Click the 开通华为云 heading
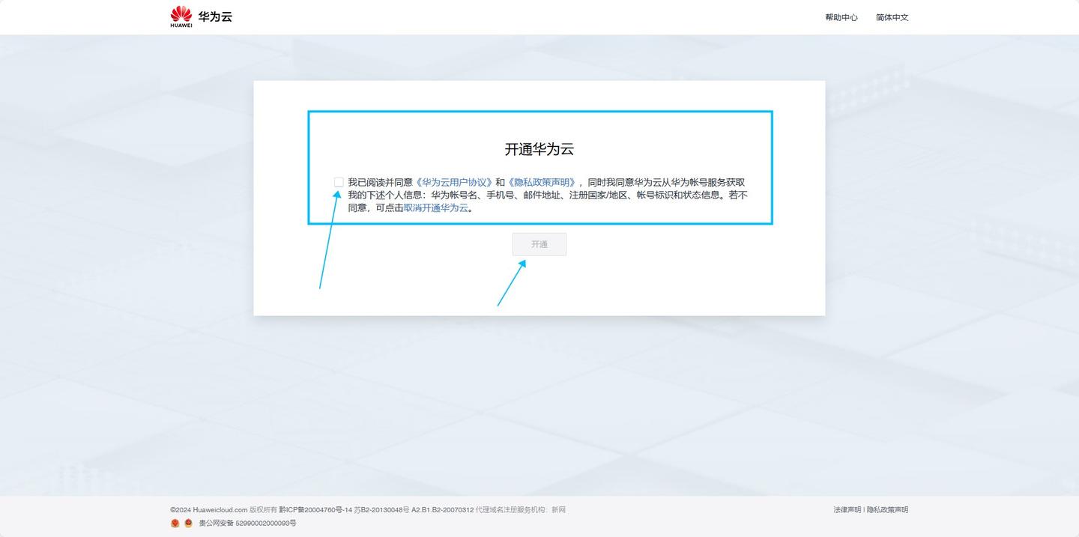This screenshot has height=537, width=1079. pos(539,149)
